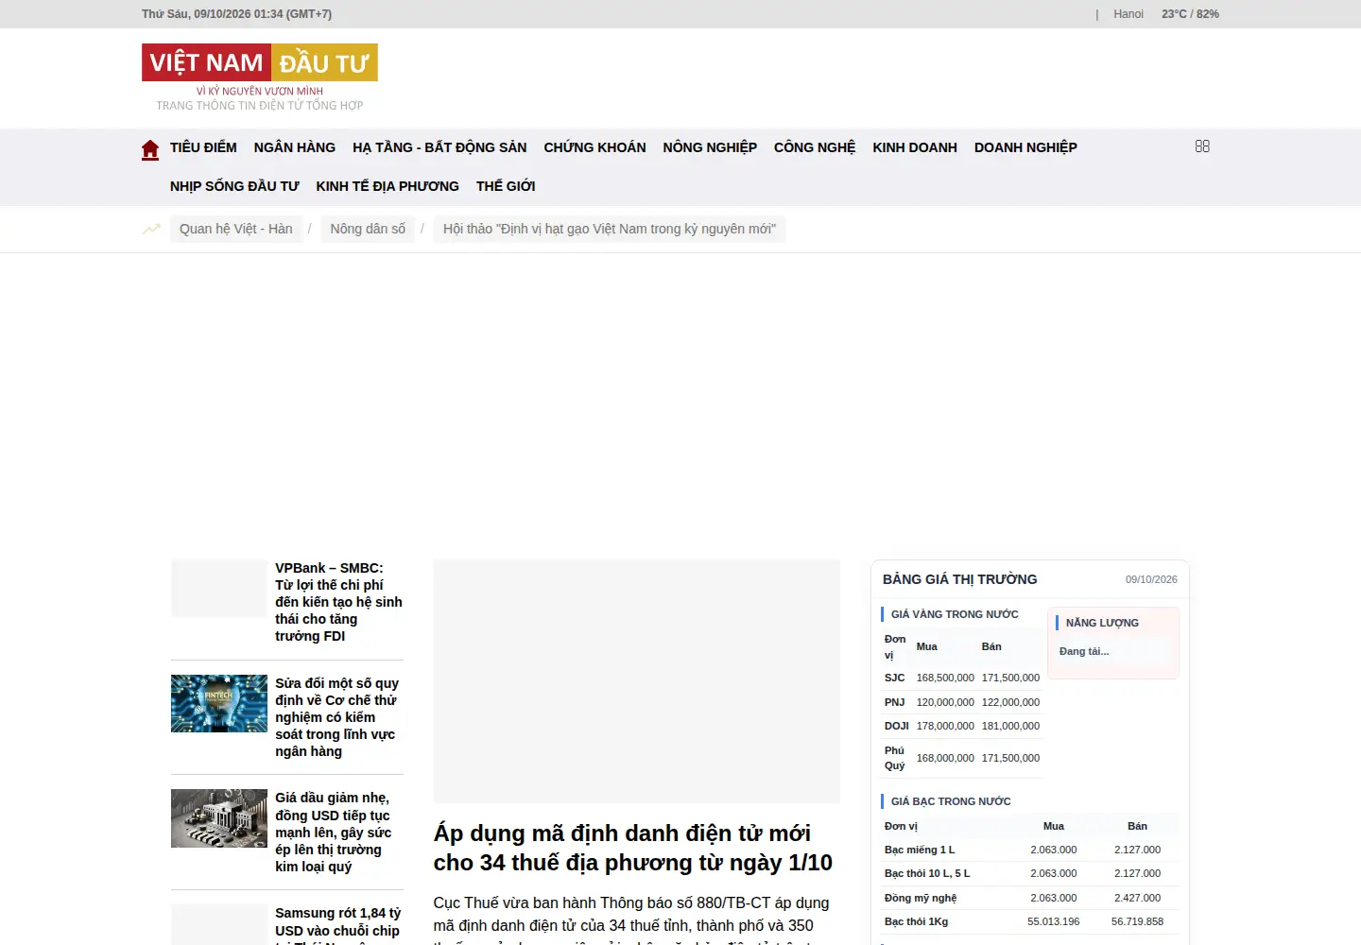Open NÔNG NGHIỆP section
The image size is (1361, 945).
coord(710,147)
